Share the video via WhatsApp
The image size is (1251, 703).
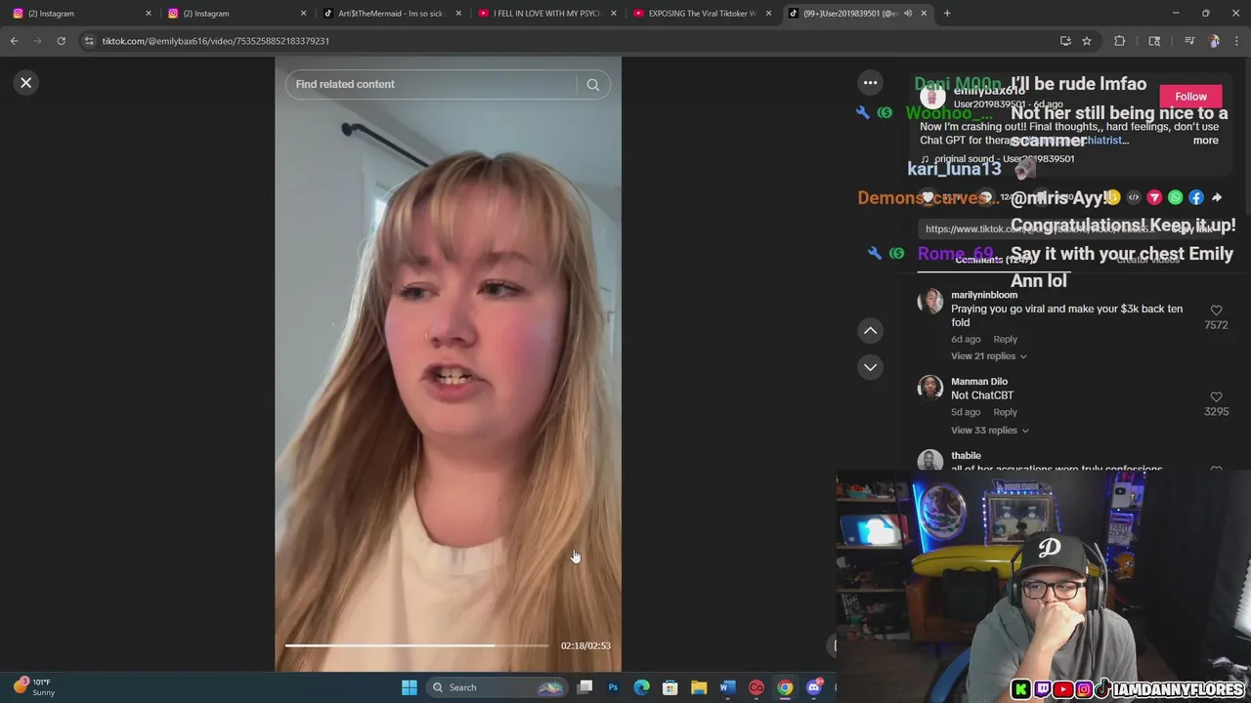[x=1175, y=197]
